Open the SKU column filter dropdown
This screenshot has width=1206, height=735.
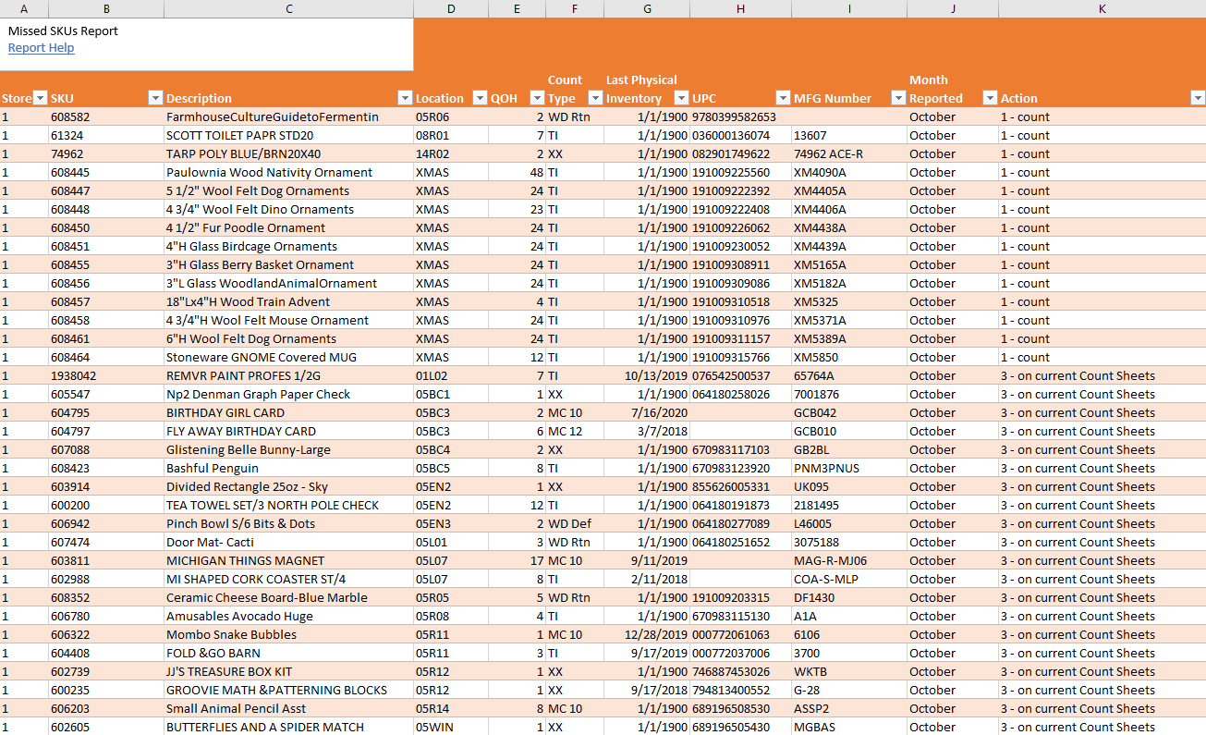[155, 98]
